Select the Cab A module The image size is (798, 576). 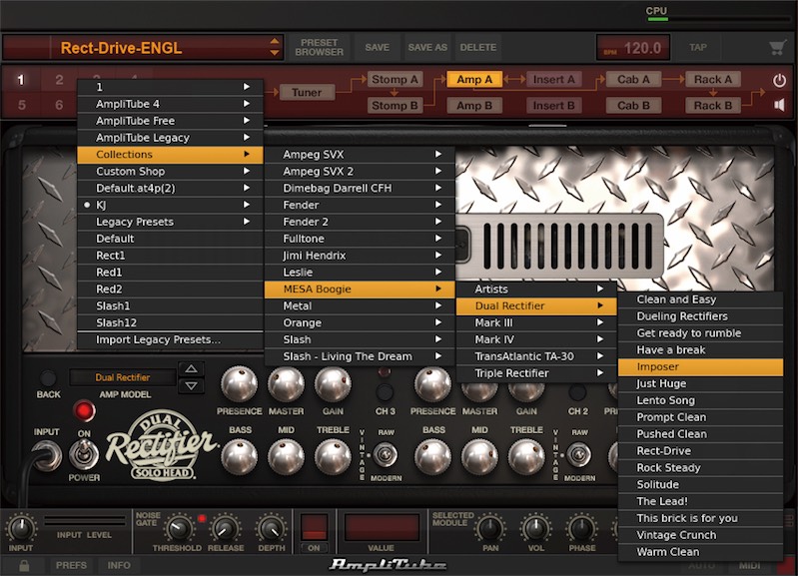(x=633, y=80)
